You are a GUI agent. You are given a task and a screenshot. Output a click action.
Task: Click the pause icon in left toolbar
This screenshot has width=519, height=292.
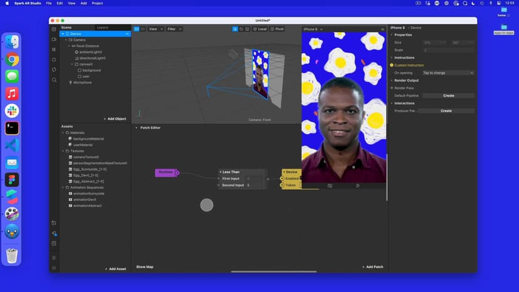click(x=54, y=50)
